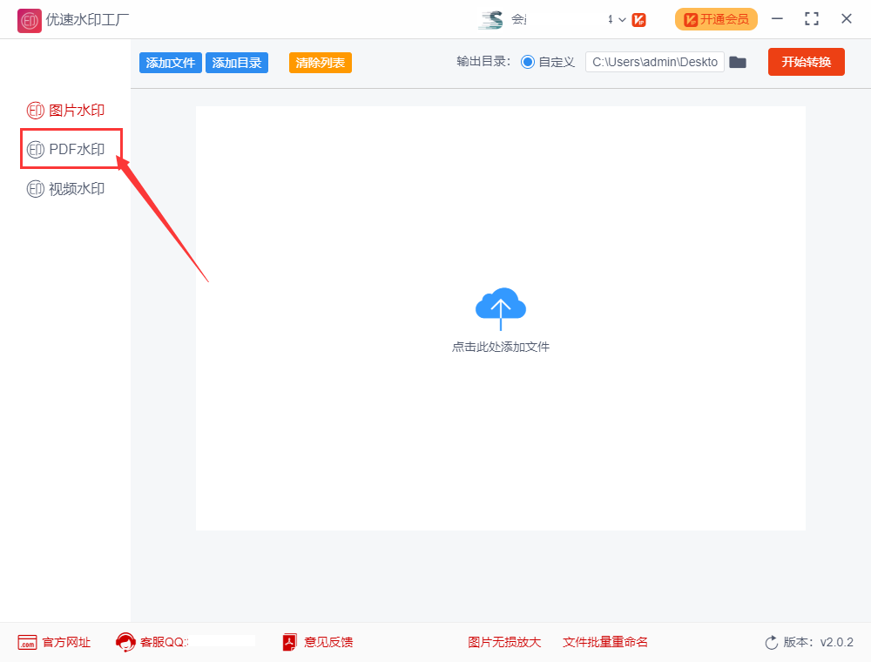Click the refresh icon next to 版本 v2.0.2
Screen dimensions: 871x662
click(771, 642)
